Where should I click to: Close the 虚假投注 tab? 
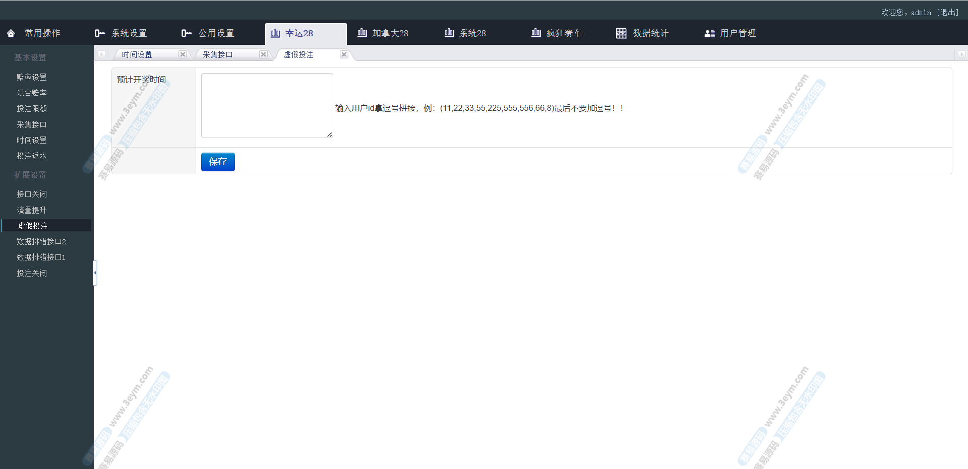tap(344, 54)
